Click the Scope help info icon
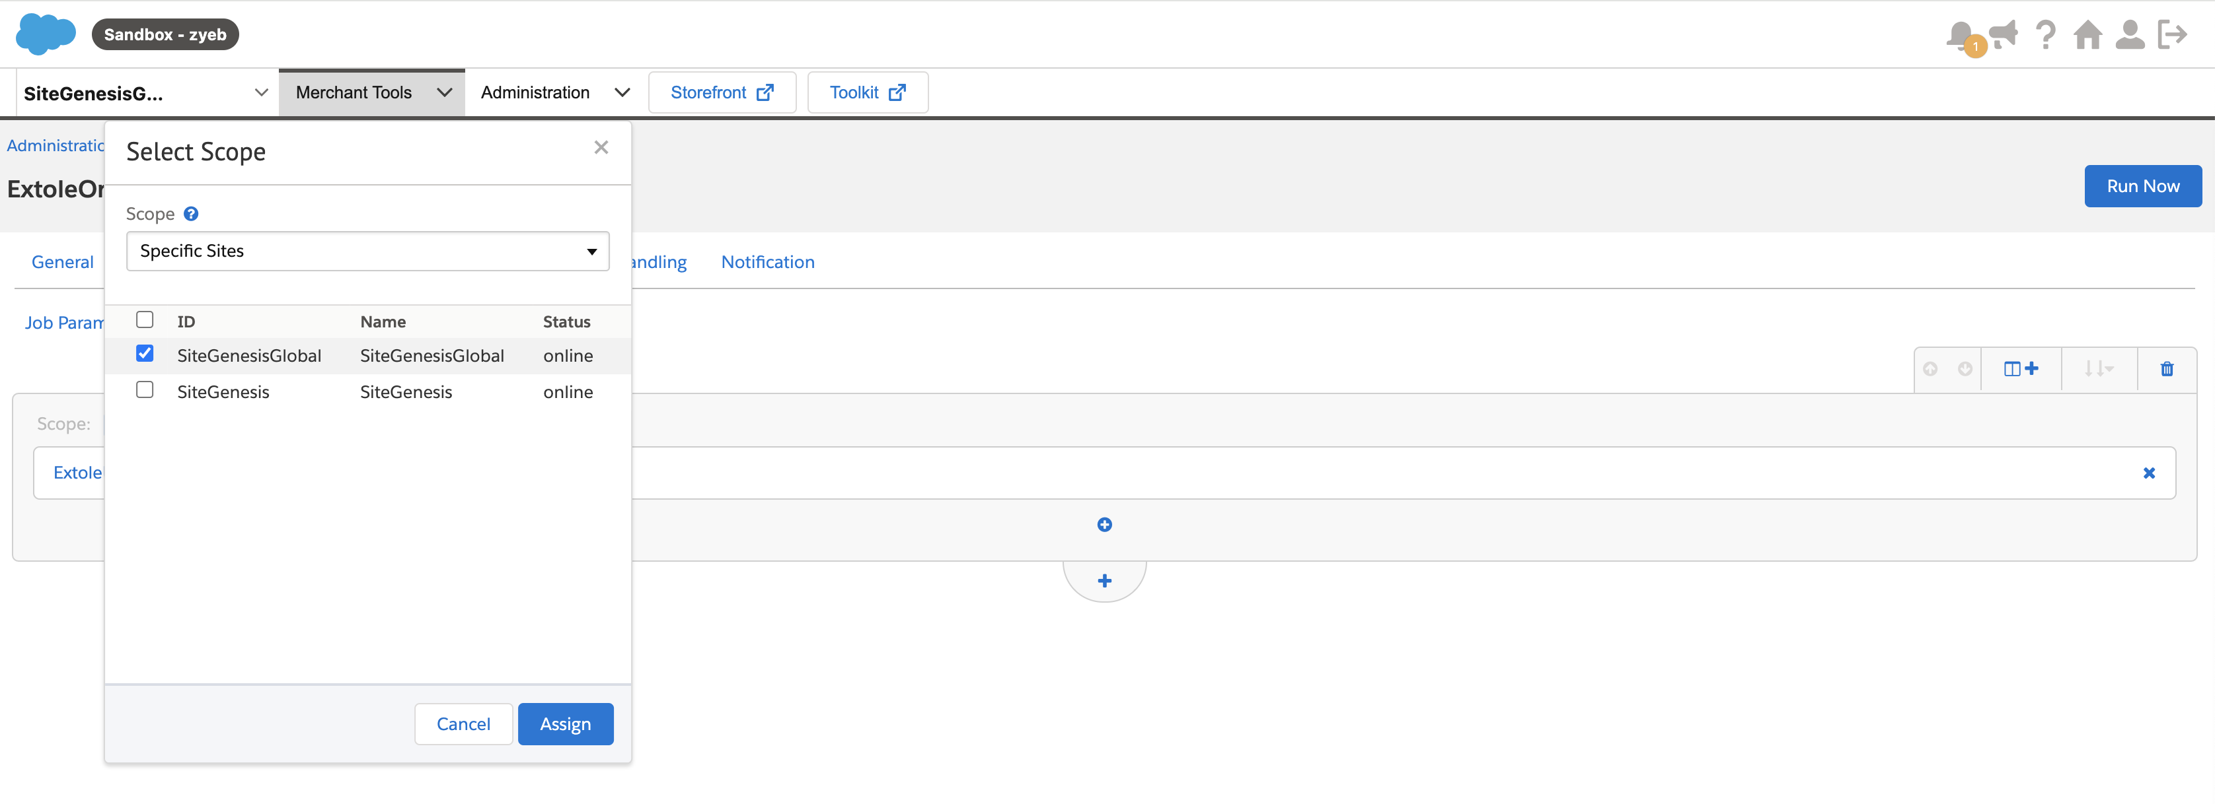2215x804 pixels. 191,214
